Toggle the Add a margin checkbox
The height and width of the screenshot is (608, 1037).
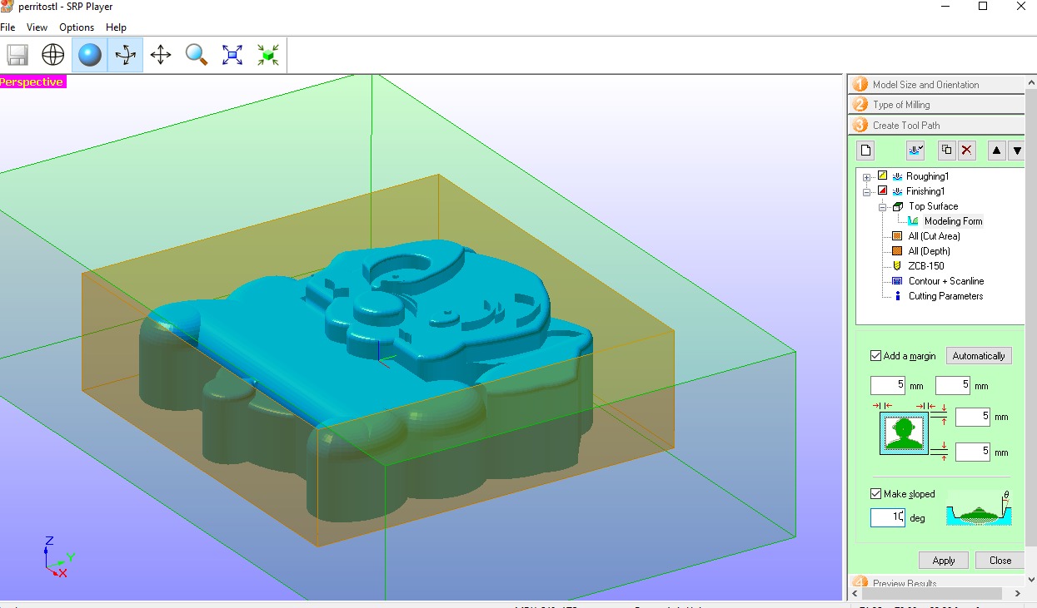tap(875, 356)
